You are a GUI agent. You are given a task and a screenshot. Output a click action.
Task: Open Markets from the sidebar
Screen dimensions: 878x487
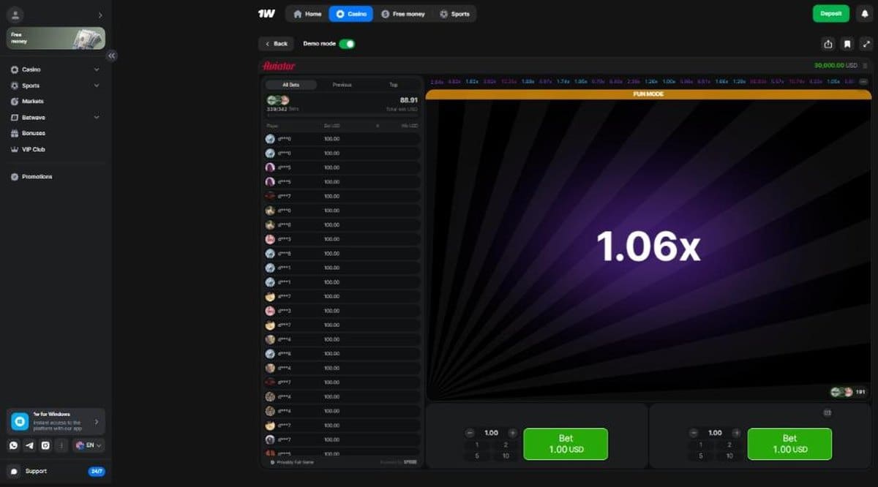[32, 102]
